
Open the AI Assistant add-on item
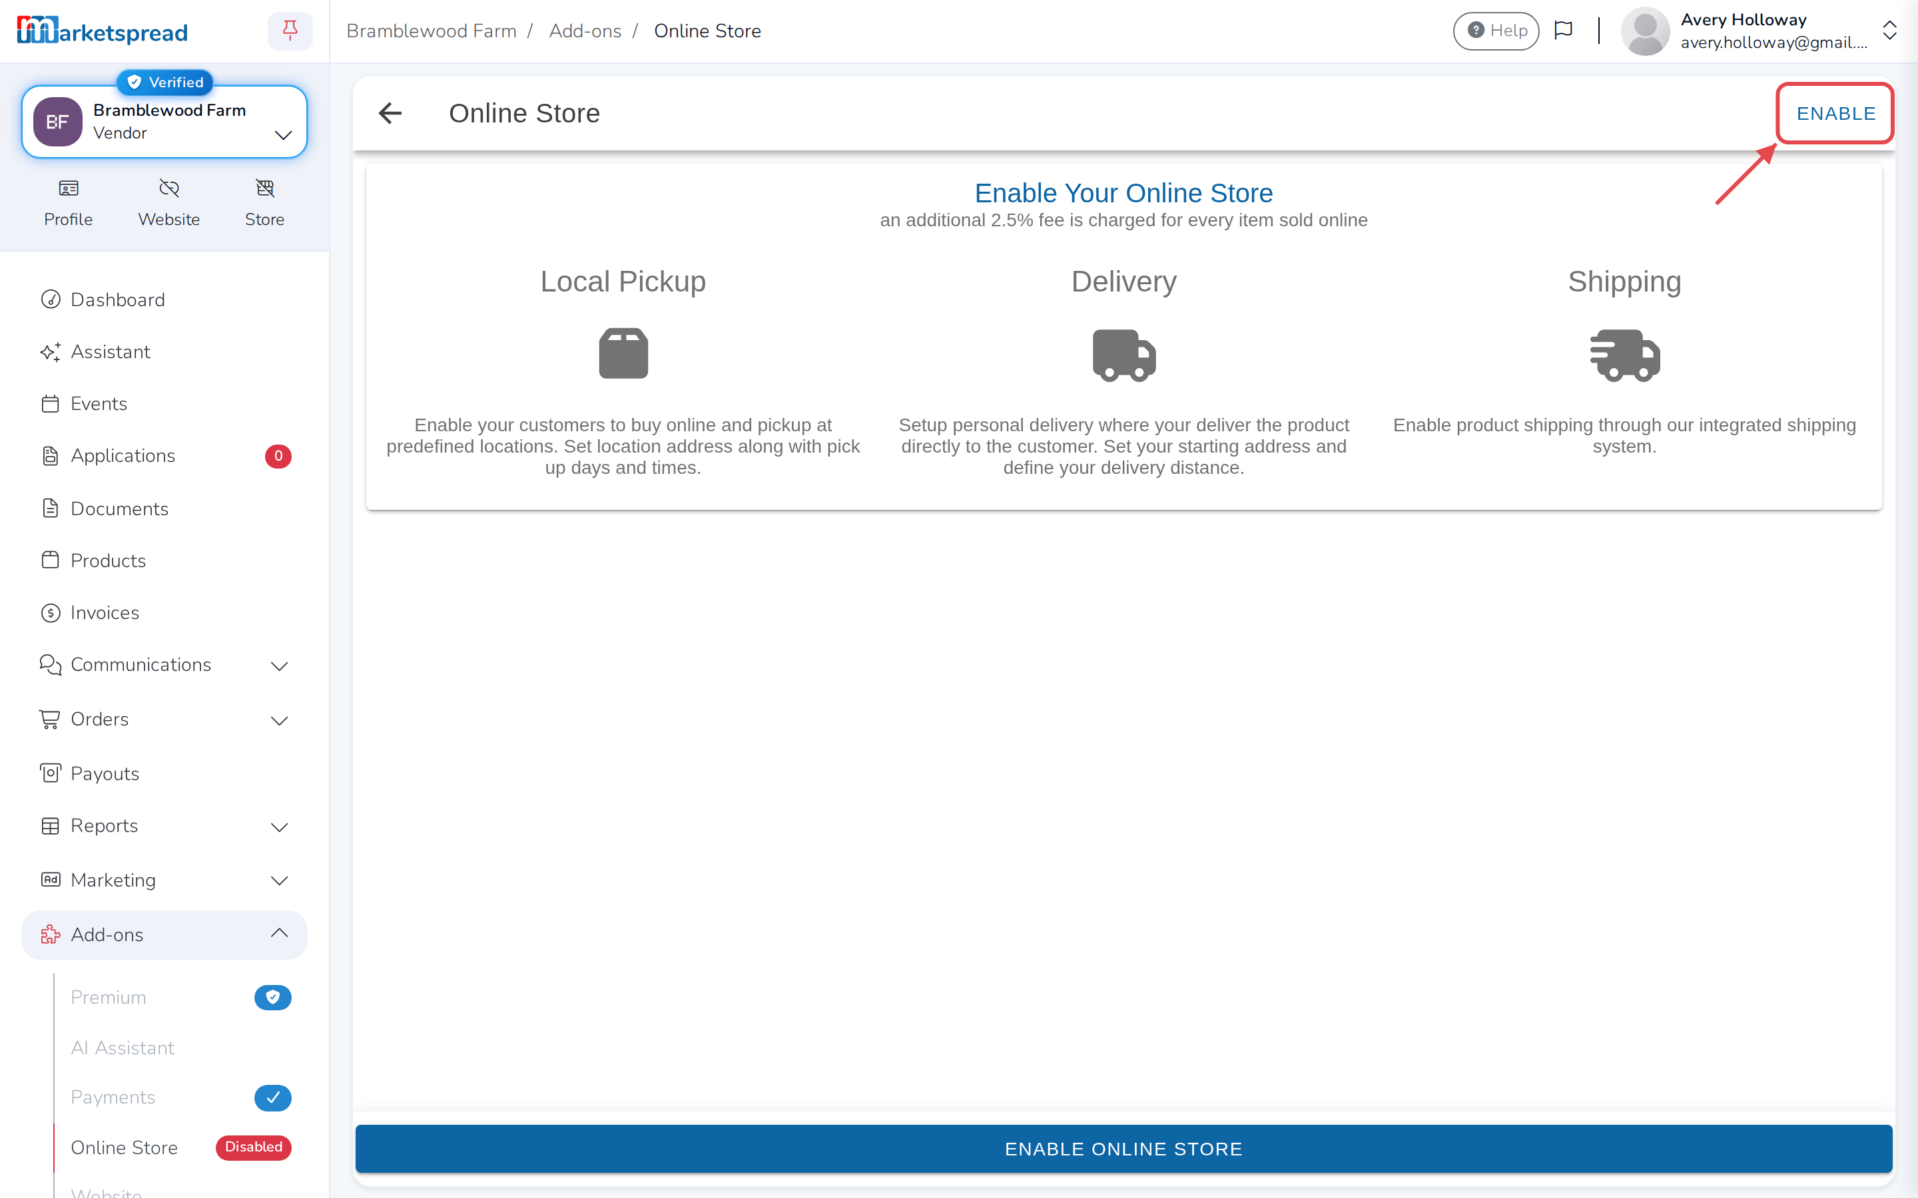[x=122, y=1048]
